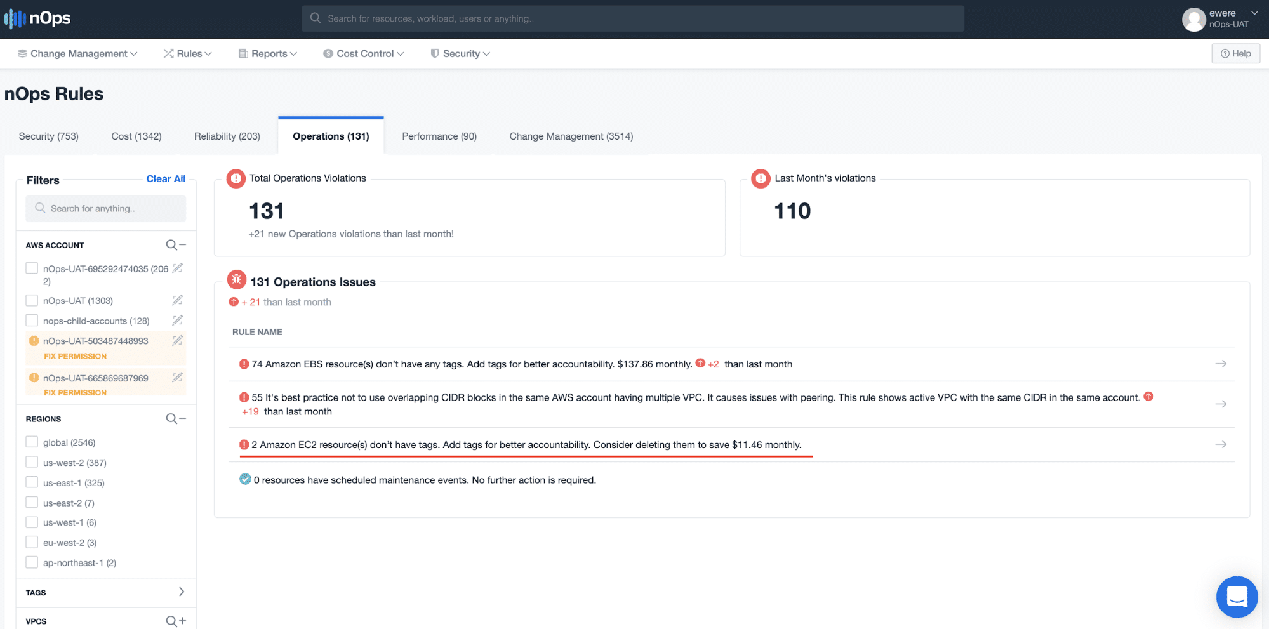The image size is (1269, 629).
Task: Switch to the Security (753) tab
Action: 49,136
